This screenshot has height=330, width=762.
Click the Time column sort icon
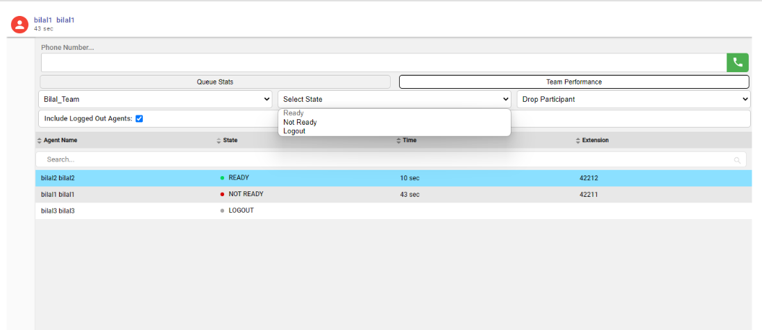click(x=398, y=141)
